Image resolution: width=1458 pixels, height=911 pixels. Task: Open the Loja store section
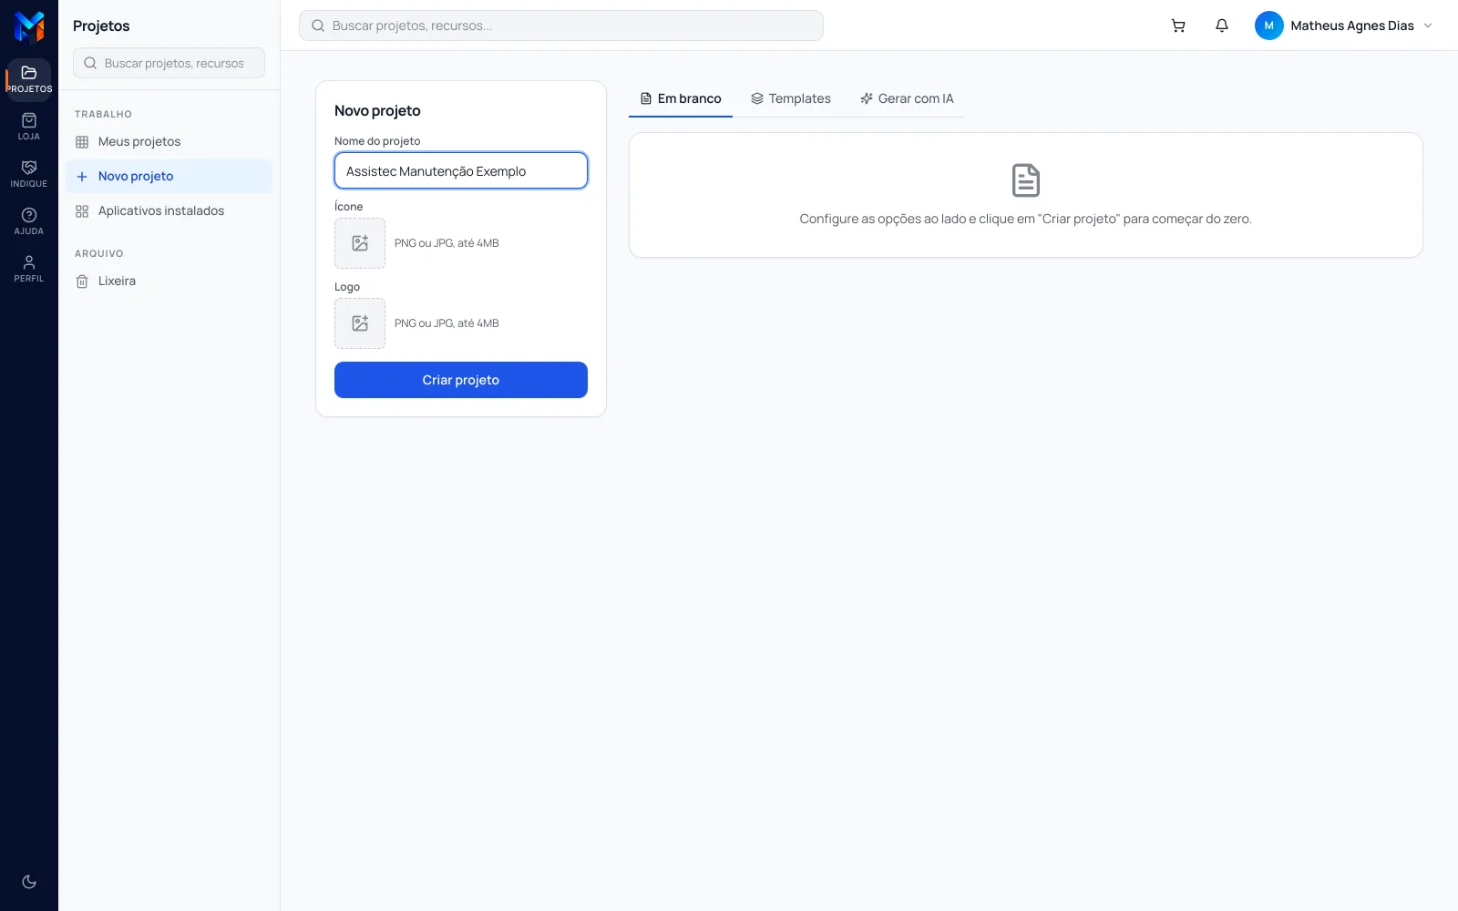29,127
